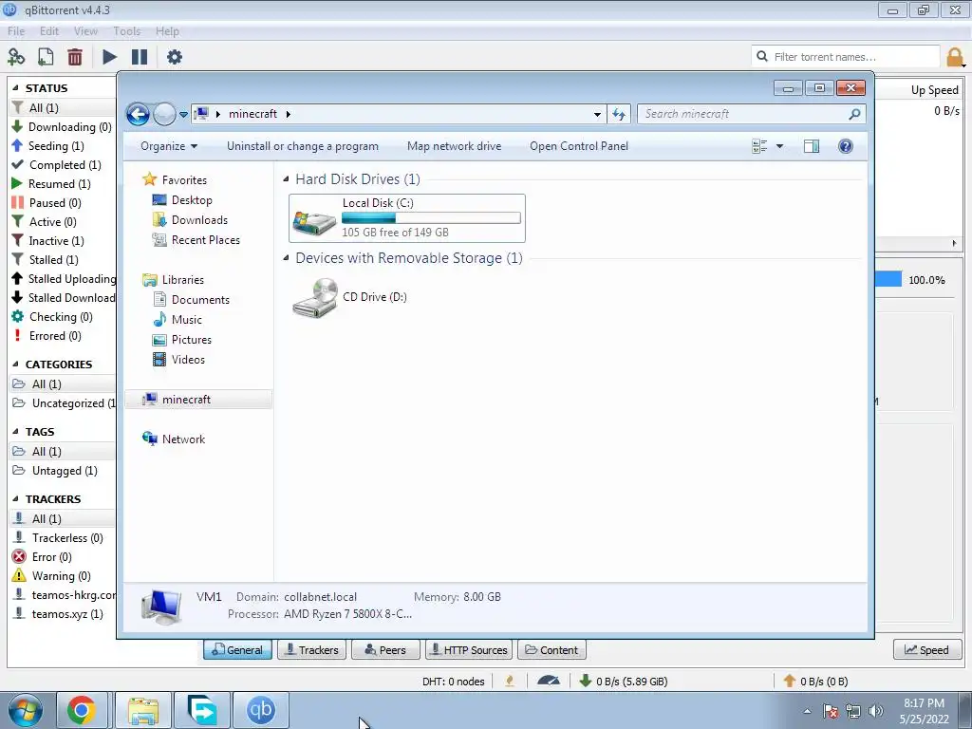Select Uncategorized category filter
The height and width of the screenshot is (729, 972).
(64, 402)
